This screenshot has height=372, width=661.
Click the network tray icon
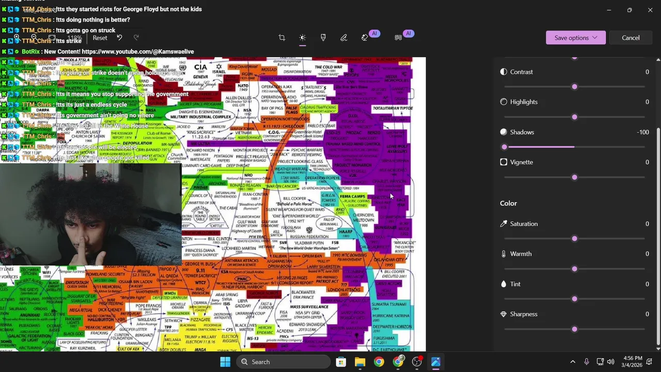coord(600,362)
